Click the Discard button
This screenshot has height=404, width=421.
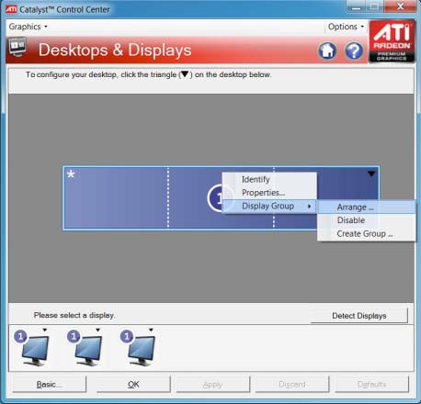point(292,385)
